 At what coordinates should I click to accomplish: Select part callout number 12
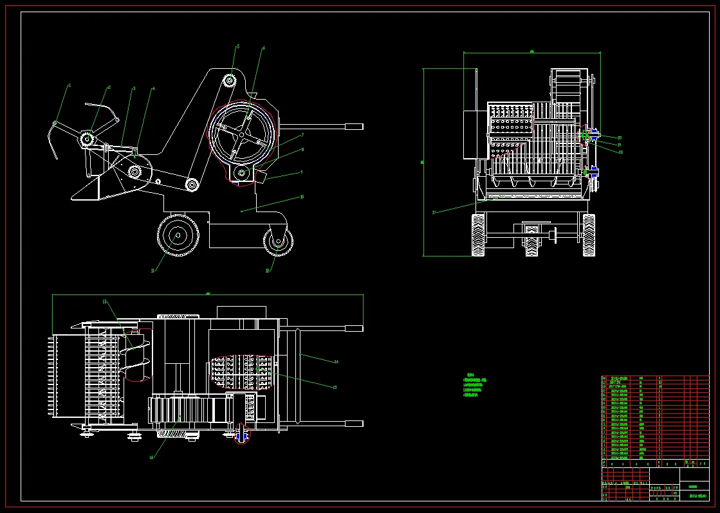point(268,271)
